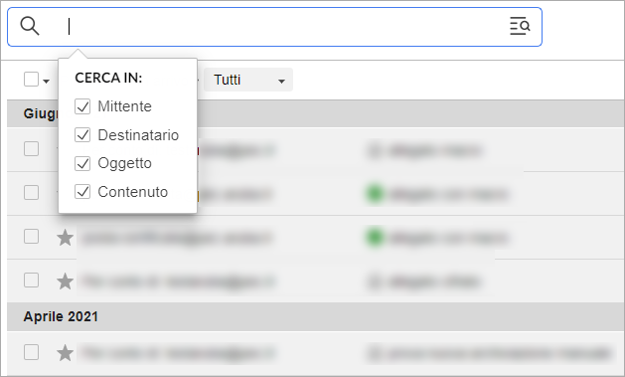The height and width of the screenshot is (377, 625).
Task: Star the April 2021 email
Action: pos(65,353)
